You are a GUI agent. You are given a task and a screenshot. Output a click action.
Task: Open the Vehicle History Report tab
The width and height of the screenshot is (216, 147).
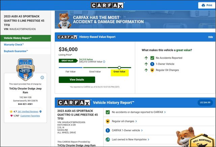[26, 38]
